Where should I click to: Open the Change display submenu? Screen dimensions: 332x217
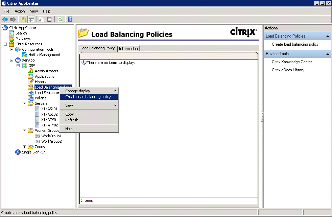pyautogui.click(x=89, y=91)
